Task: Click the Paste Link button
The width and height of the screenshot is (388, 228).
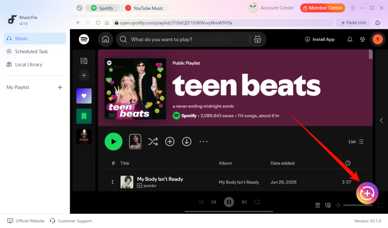Action: [x=354, y=23]
